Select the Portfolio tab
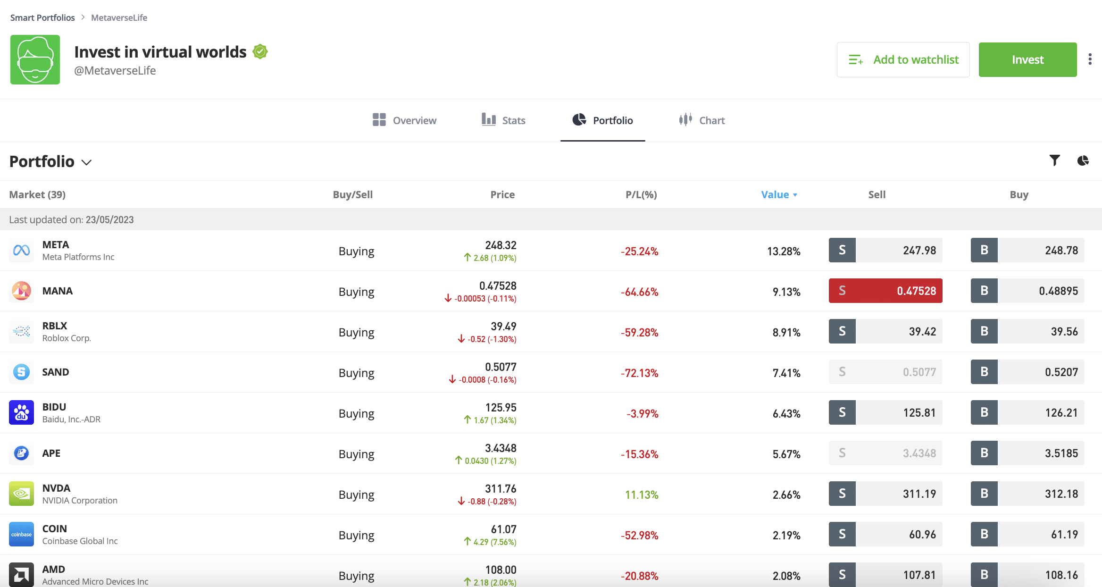 (x=602, y=120)
